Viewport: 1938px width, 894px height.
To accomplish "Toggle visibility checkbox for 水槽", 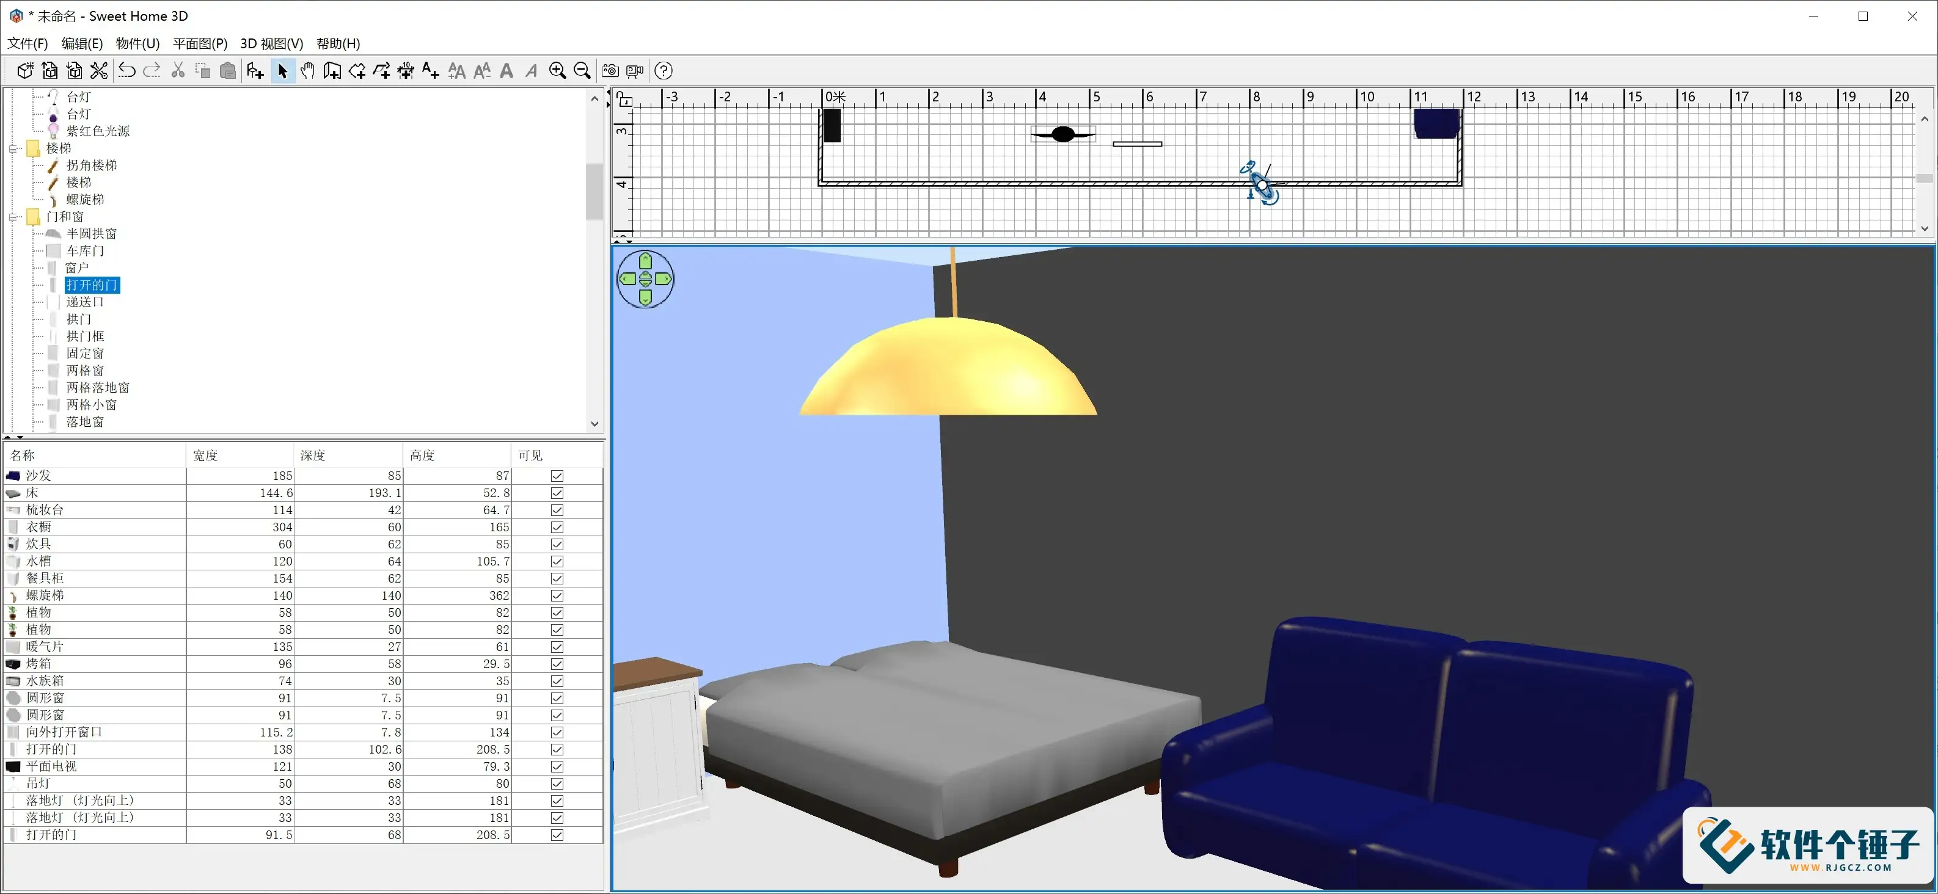I will [x=557, y=562].
